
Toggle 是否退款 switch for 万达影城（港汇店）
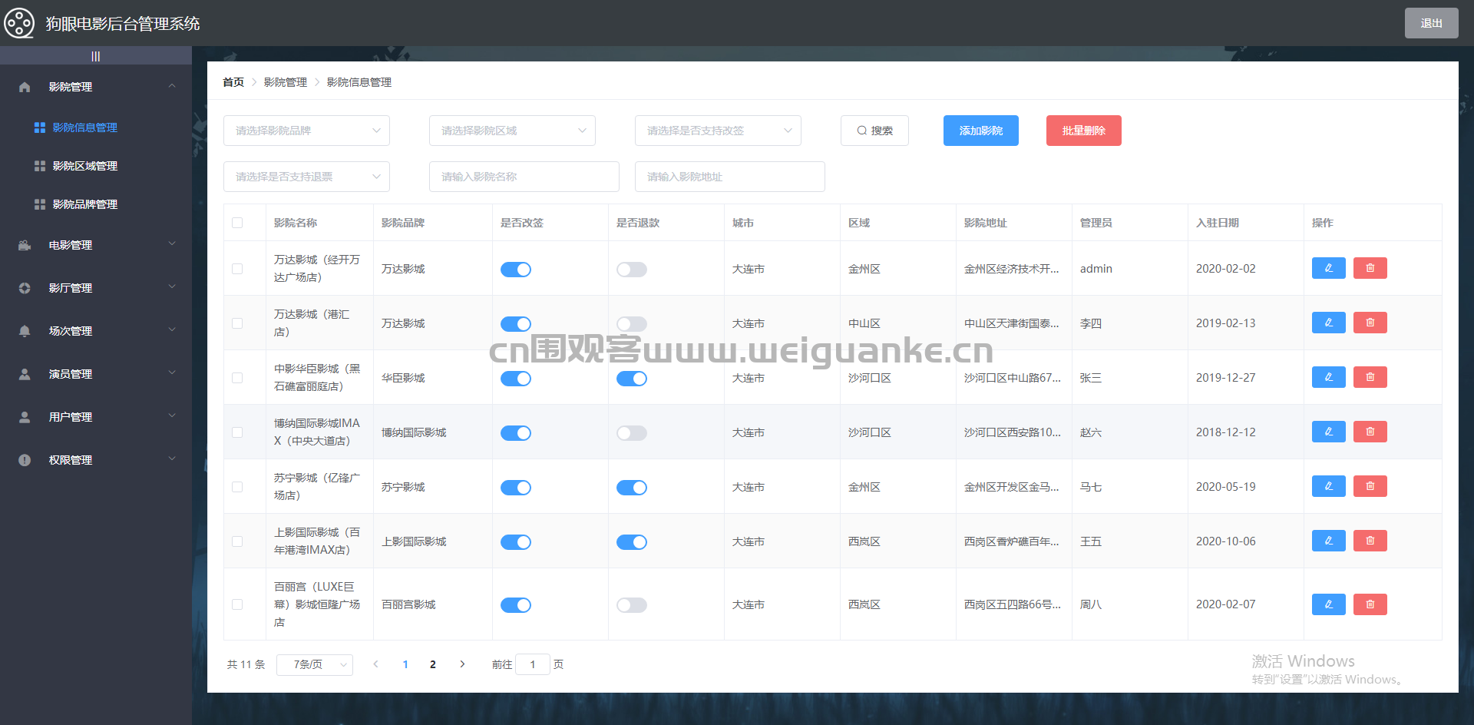coord(632,324)
